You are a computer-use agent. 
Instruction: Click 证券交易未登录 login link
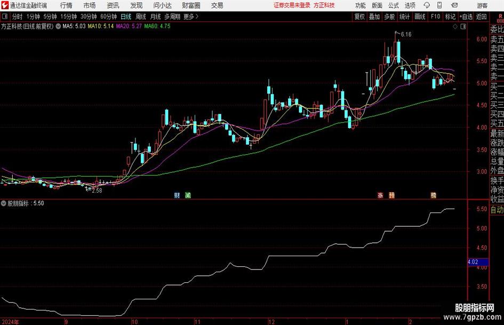click(x=292, y=5)
